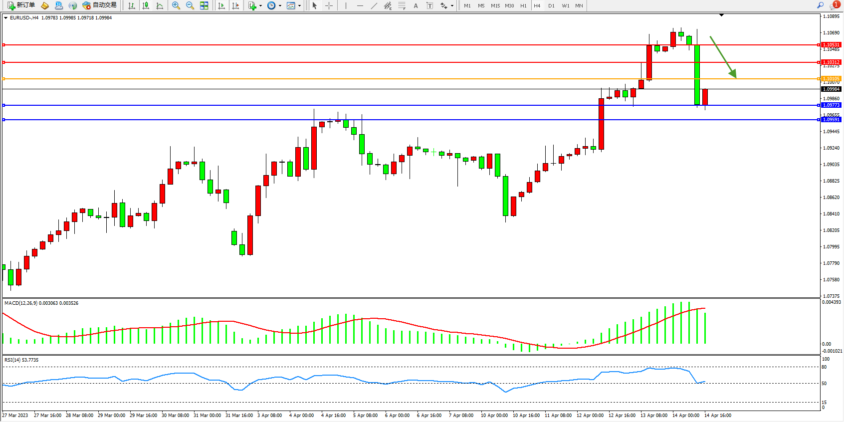Pick the Fibonacci retracement tool
The width and height of the screenshot is (844, 422).
pyautogui.click(x=402, y=5)
